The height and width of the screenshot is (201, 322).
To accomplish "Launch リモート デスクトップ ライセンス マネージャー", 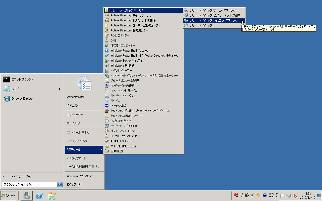I will (214, 20).
